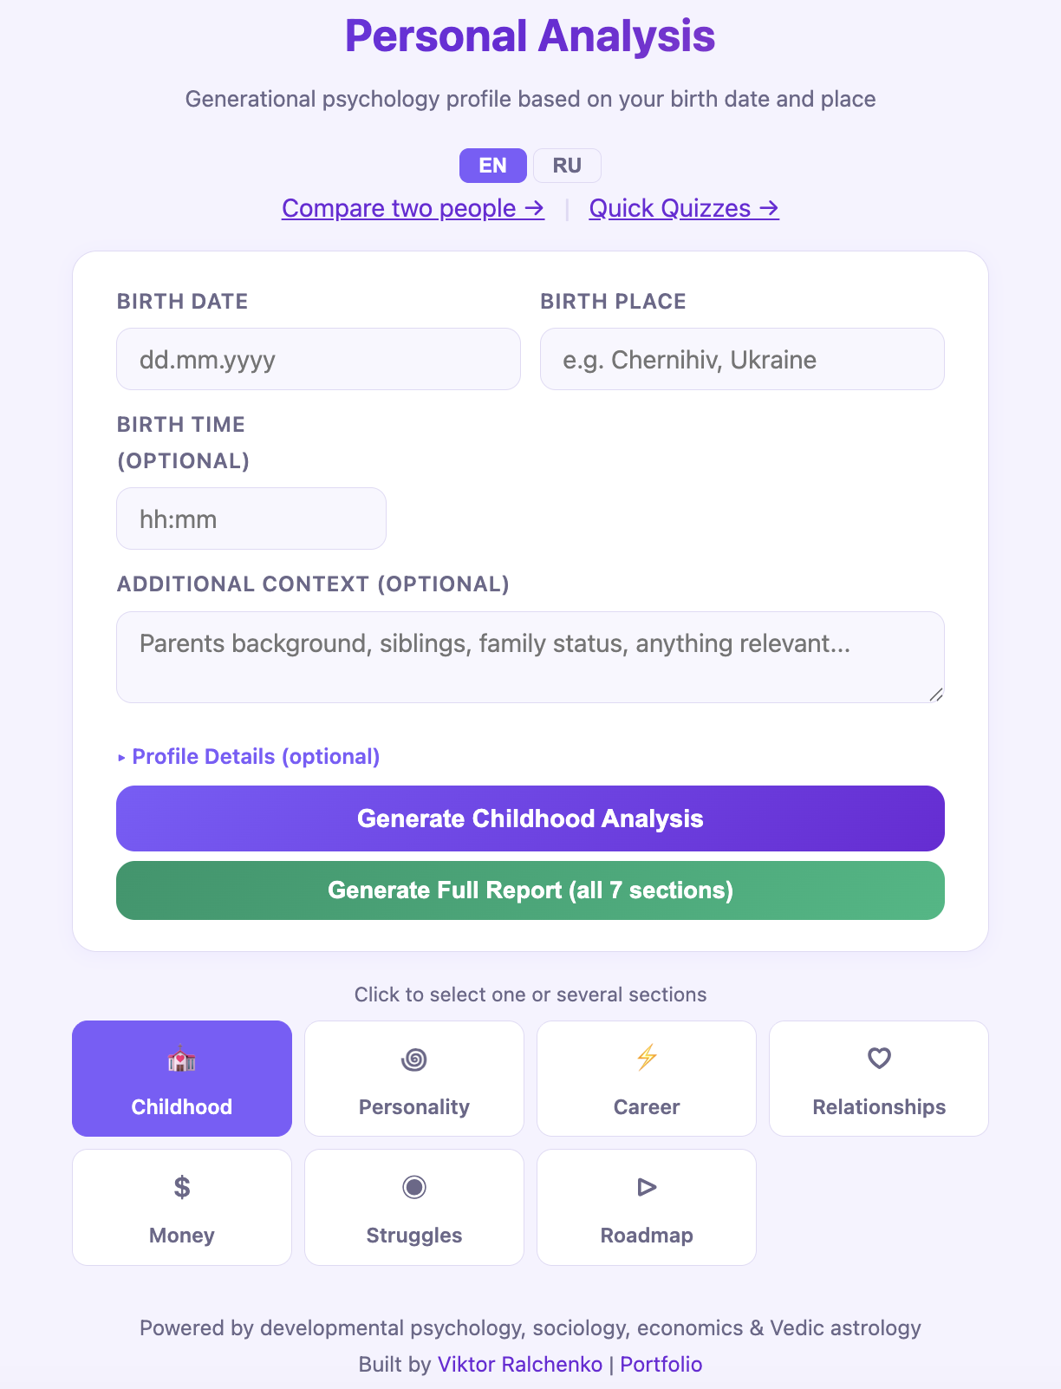This screenshot has height=1389, width=1061.
Task: Open the Viktor Ralchenko link
Action: tap(520, 1365)
